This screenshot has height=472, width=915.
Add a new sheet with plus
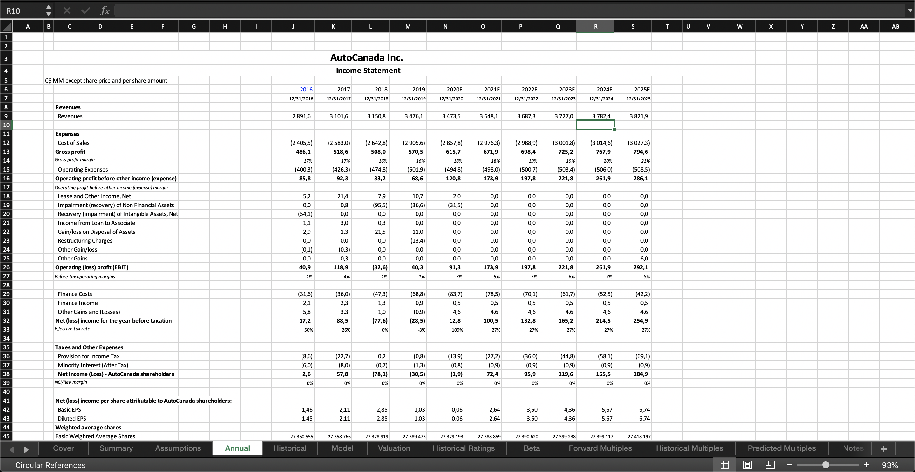884,449
